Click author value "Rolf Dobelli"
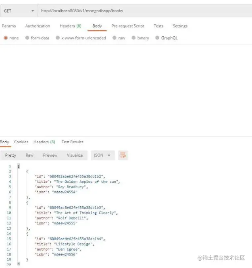Screen dimensions: 252x268 pyautogui.click(x=71, y=218)
